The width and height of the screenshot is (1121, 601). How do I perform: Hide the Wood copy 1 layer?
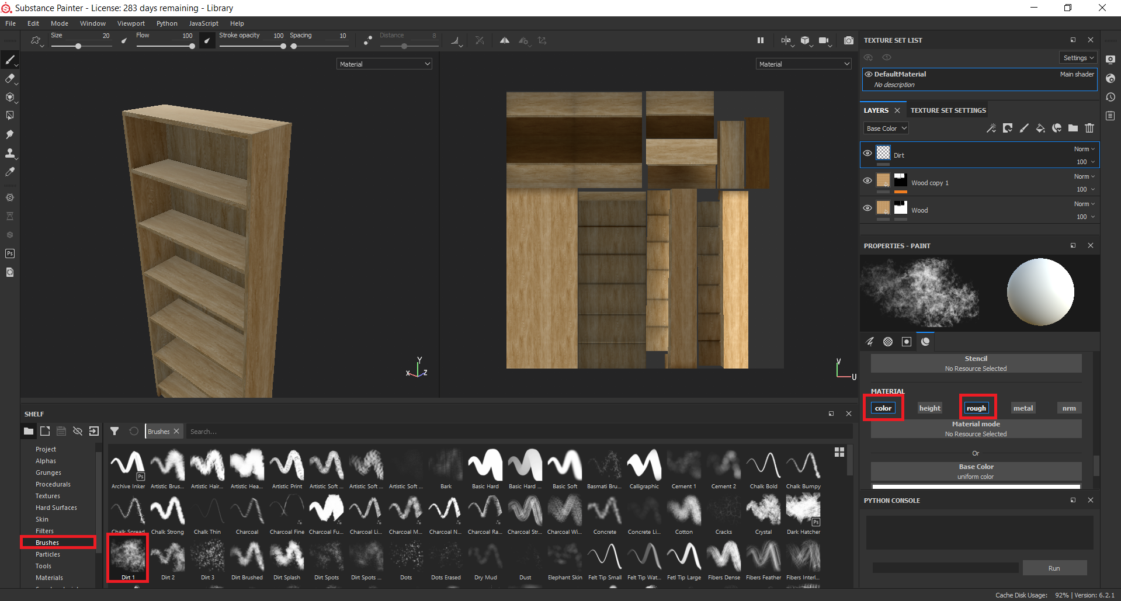[x=867, y=180]
